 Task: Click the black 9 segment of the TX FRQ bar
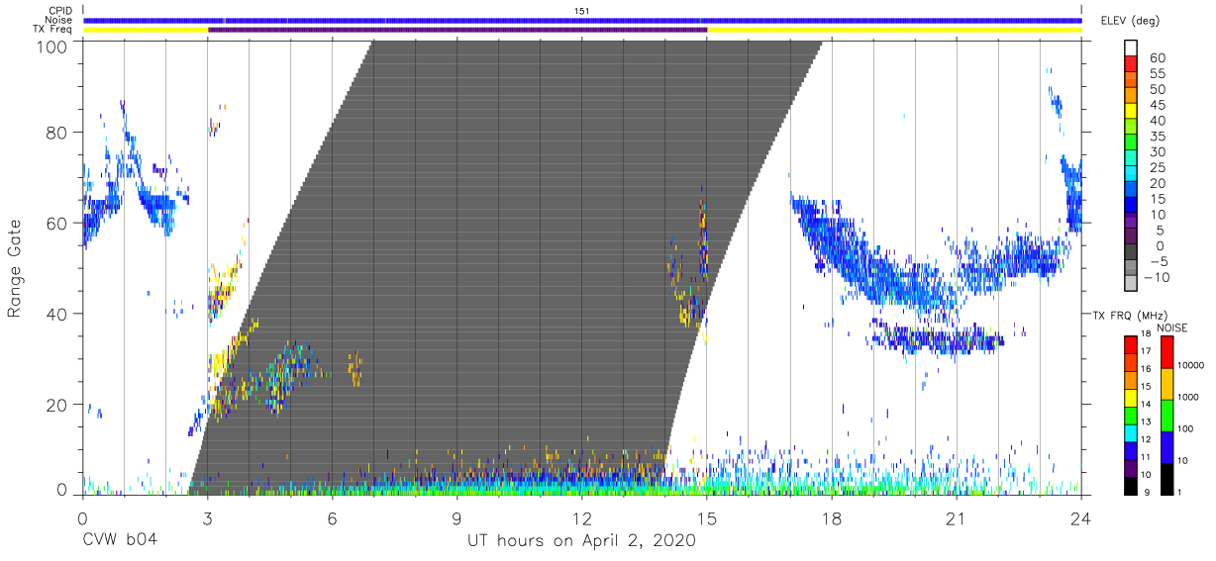click(1130, 484)
